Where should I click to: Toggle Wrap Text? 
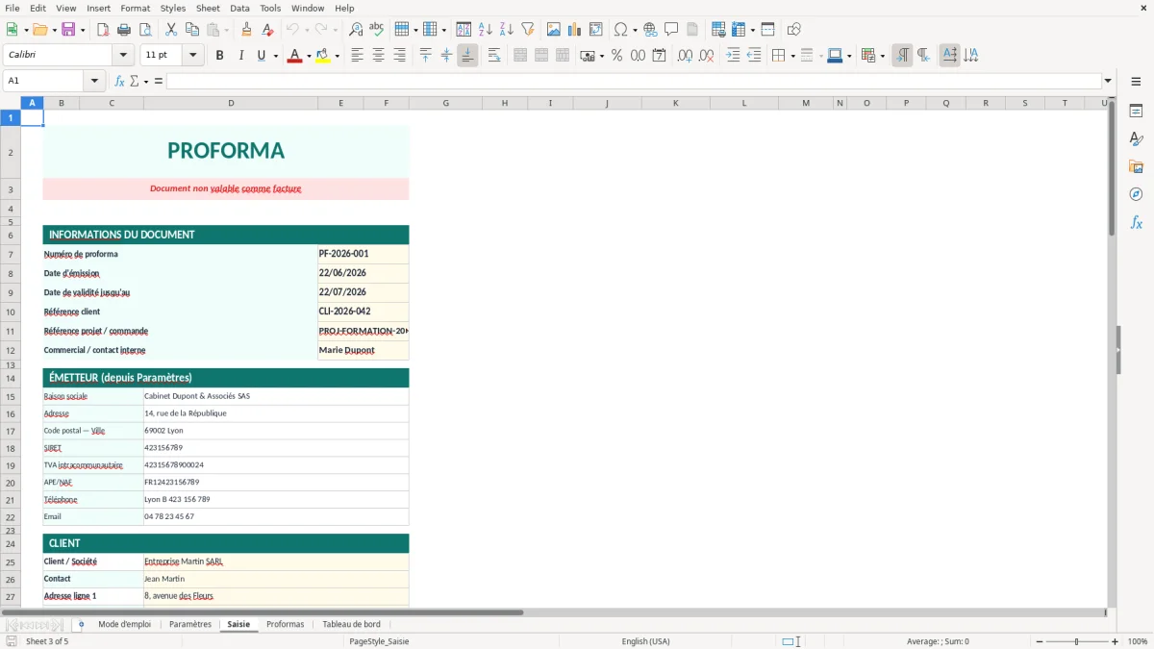coord(494,56)
